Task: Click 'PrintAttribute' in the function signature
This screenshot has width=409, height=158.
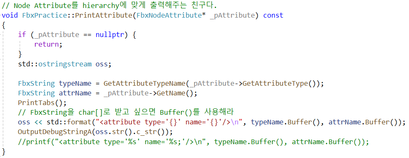Action: (x=104, y=16)
